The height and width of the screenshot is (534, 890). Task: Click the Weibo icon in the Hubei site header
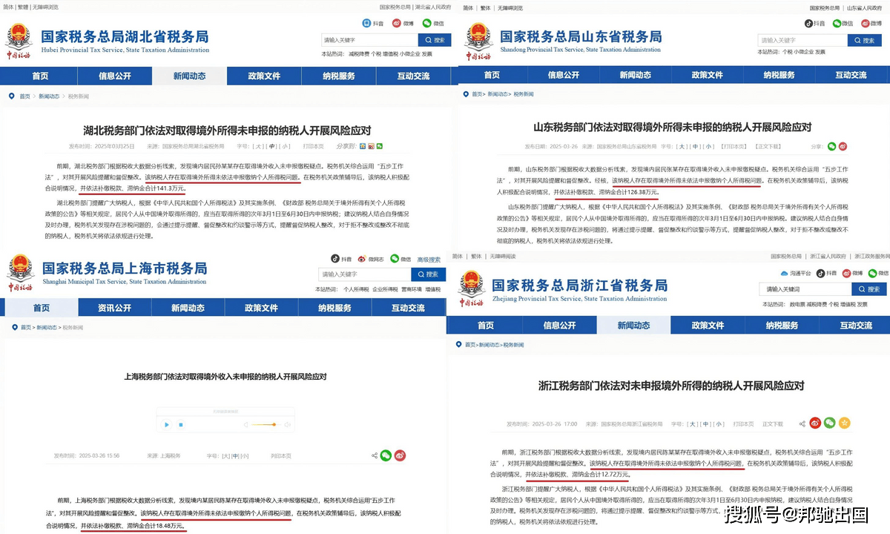tap(397, 23)
